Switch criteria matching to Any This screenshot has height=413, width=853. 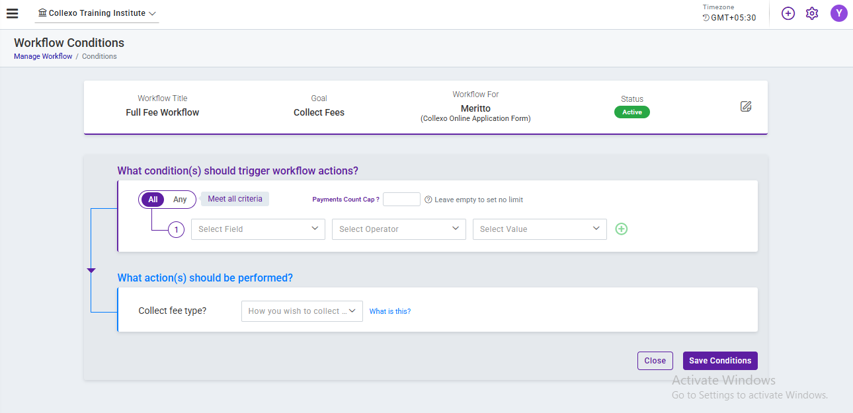[180, 200]
